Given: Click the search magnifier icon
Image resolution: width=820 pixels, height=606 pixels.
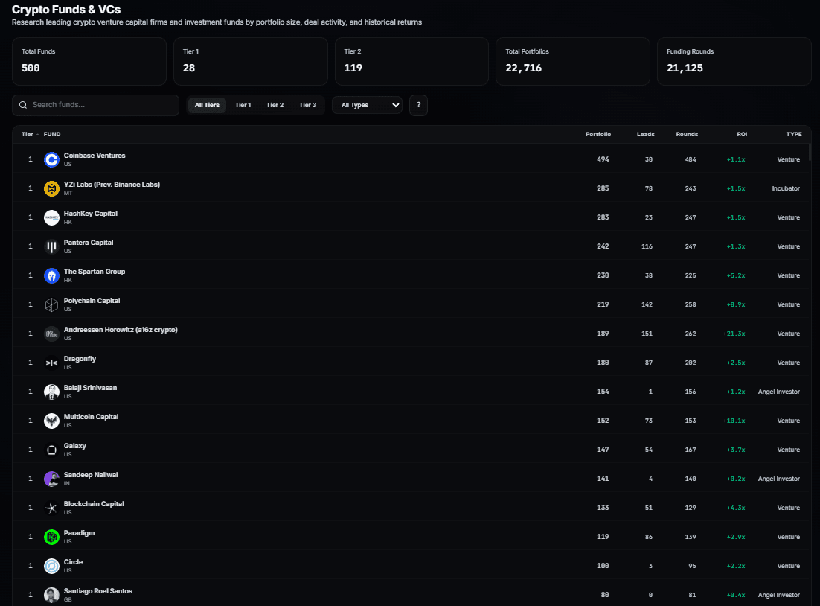Looking at the screenshot, I should coord(23,105).
